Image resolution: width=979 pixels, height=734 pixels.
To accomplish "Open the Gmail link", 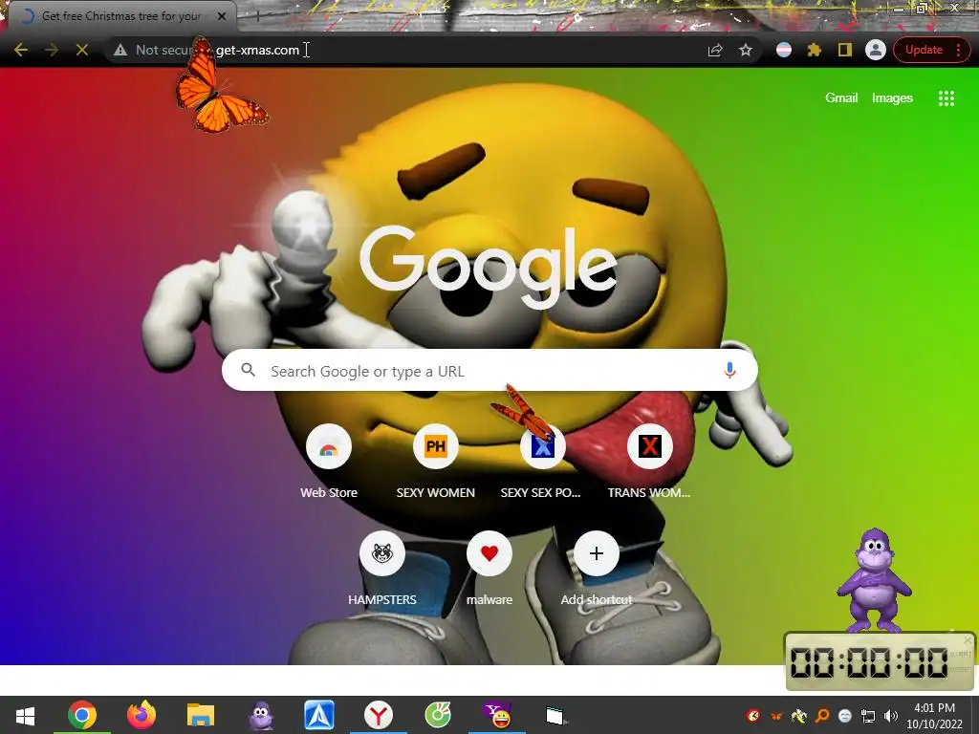I will (841, 98).
